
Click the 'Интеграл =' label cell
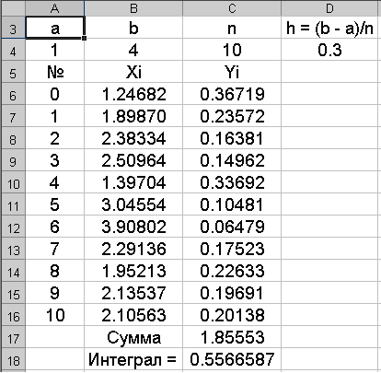point(133,359)
